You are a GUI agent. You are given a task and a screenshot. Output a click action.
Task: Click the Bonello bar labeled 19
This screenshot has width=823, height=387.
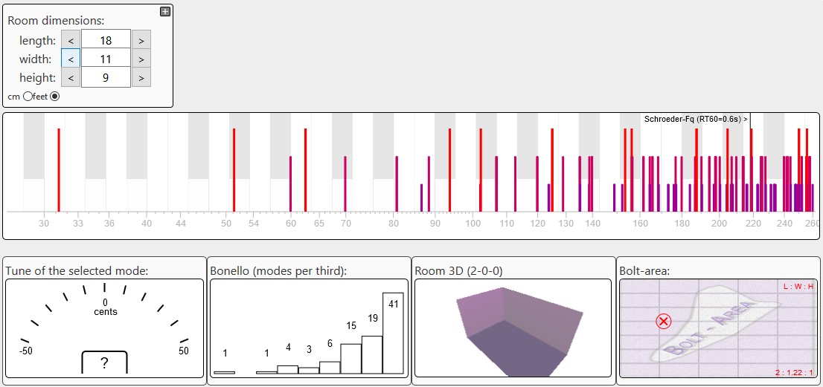click(372, 354)
